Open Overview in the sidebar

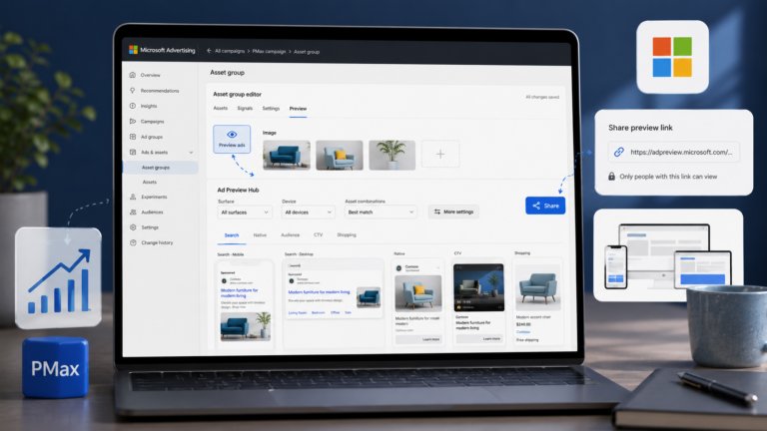[x=150, y=75]
